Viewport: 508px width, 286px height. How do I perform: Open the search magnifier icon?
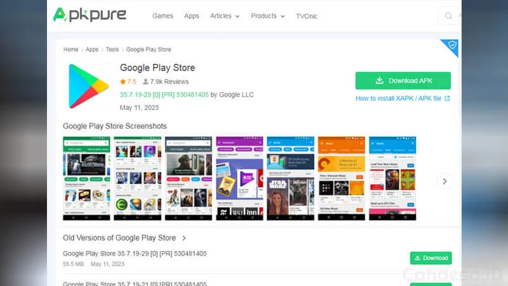point(448,15)
